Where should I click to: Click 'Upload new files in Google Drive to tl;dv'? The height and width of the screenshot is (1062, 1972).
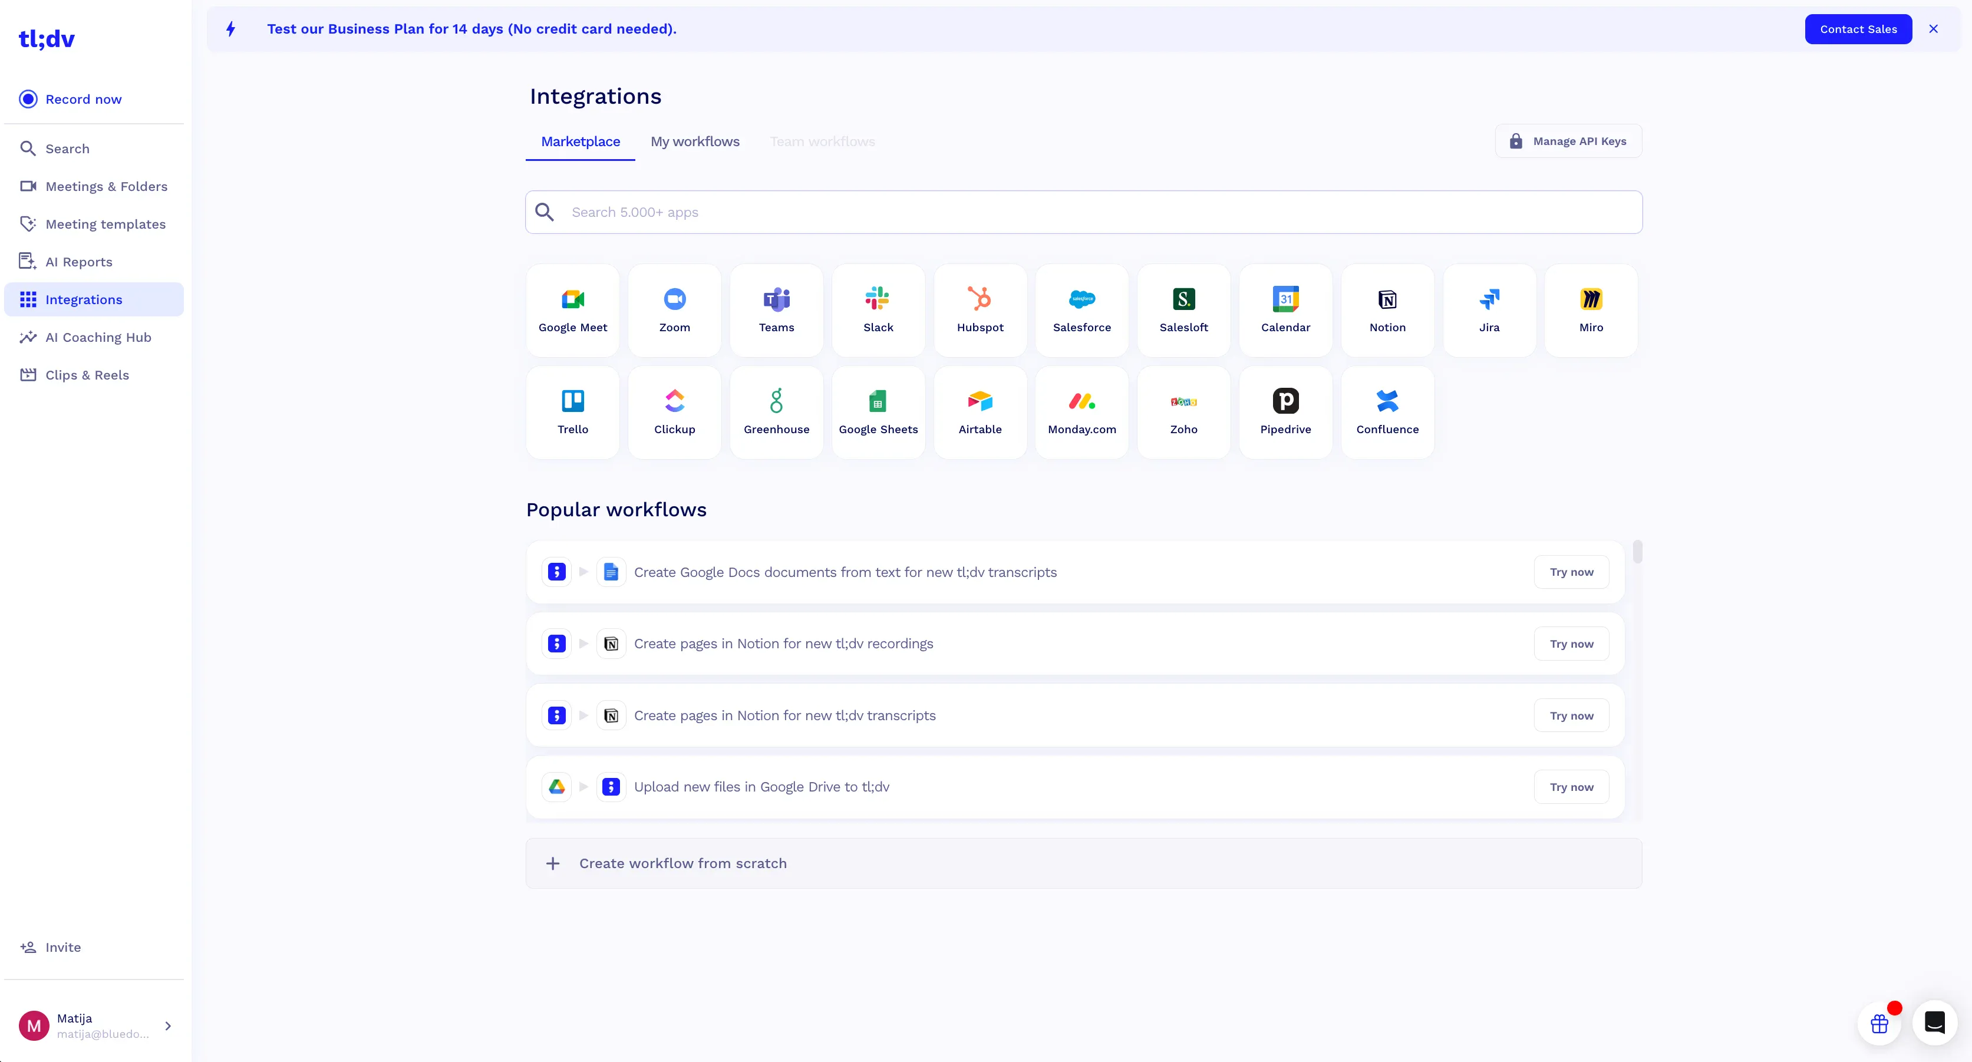click(x=761, y=786)
